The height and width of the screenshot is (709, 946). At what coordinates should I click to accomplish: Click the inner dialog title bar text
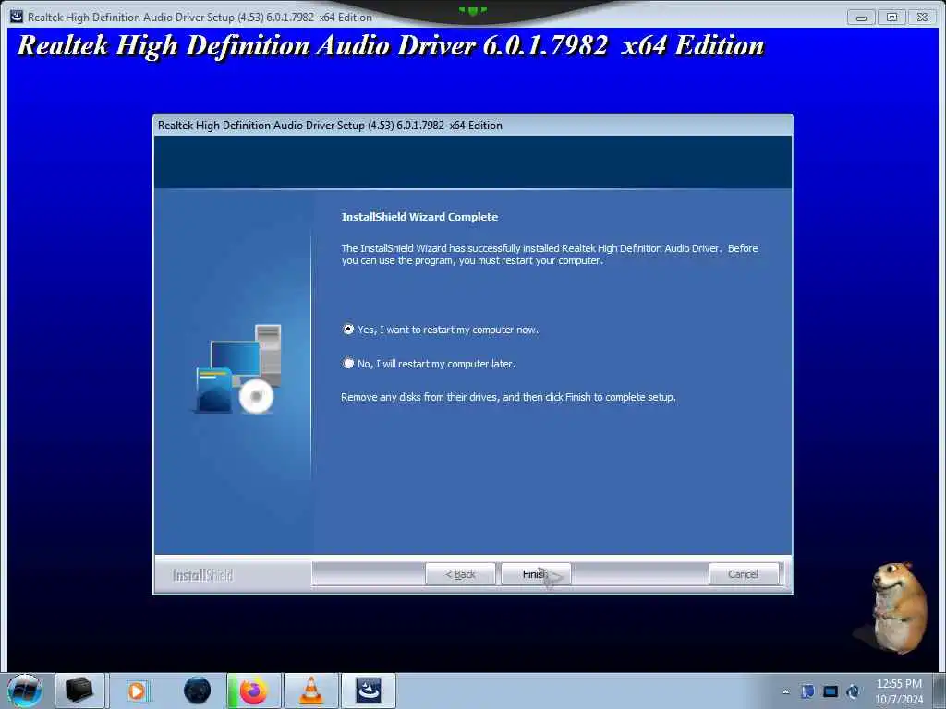[x=330, y=126]
